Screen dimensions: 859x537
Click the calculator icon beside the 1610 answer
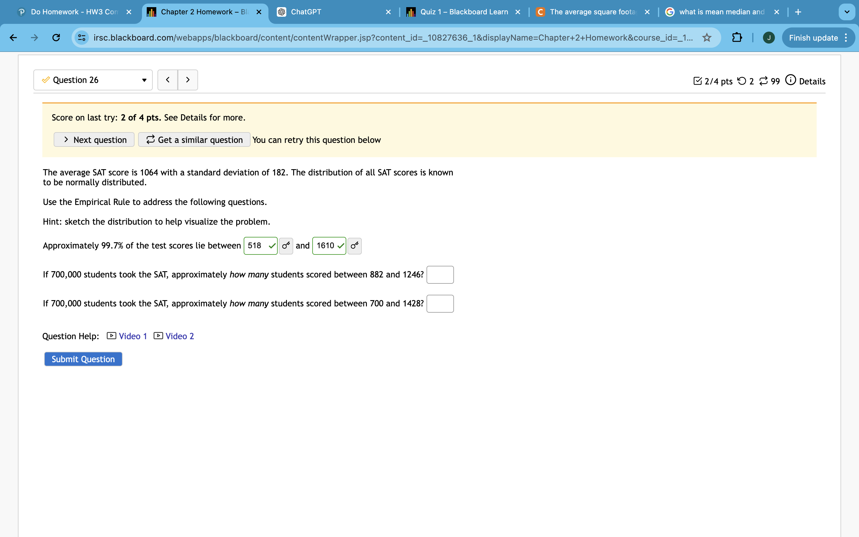[354, 246]
